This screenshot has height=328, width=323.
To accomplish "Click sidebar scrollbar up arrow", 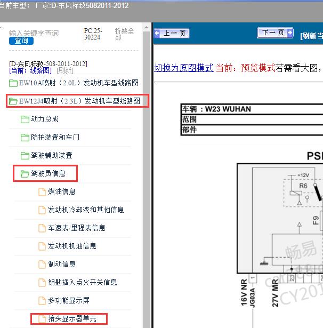I will pyautogui.click(x=146, y=27).
